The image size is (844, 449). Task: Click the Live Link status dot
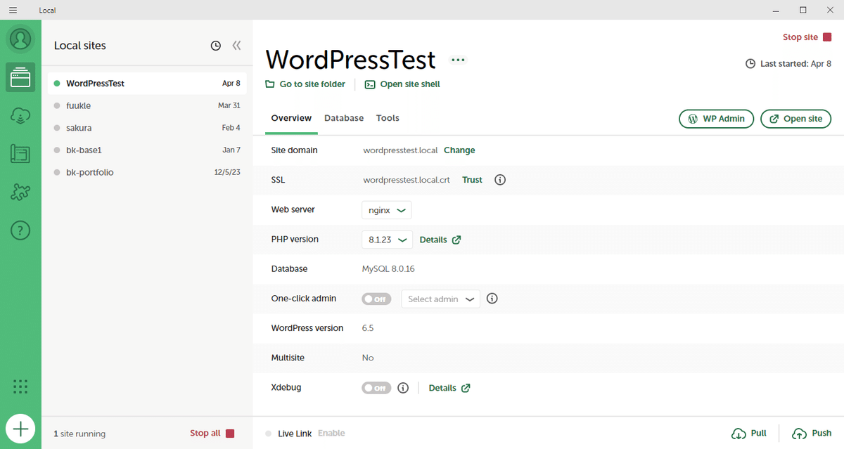[x=268, y=434]
